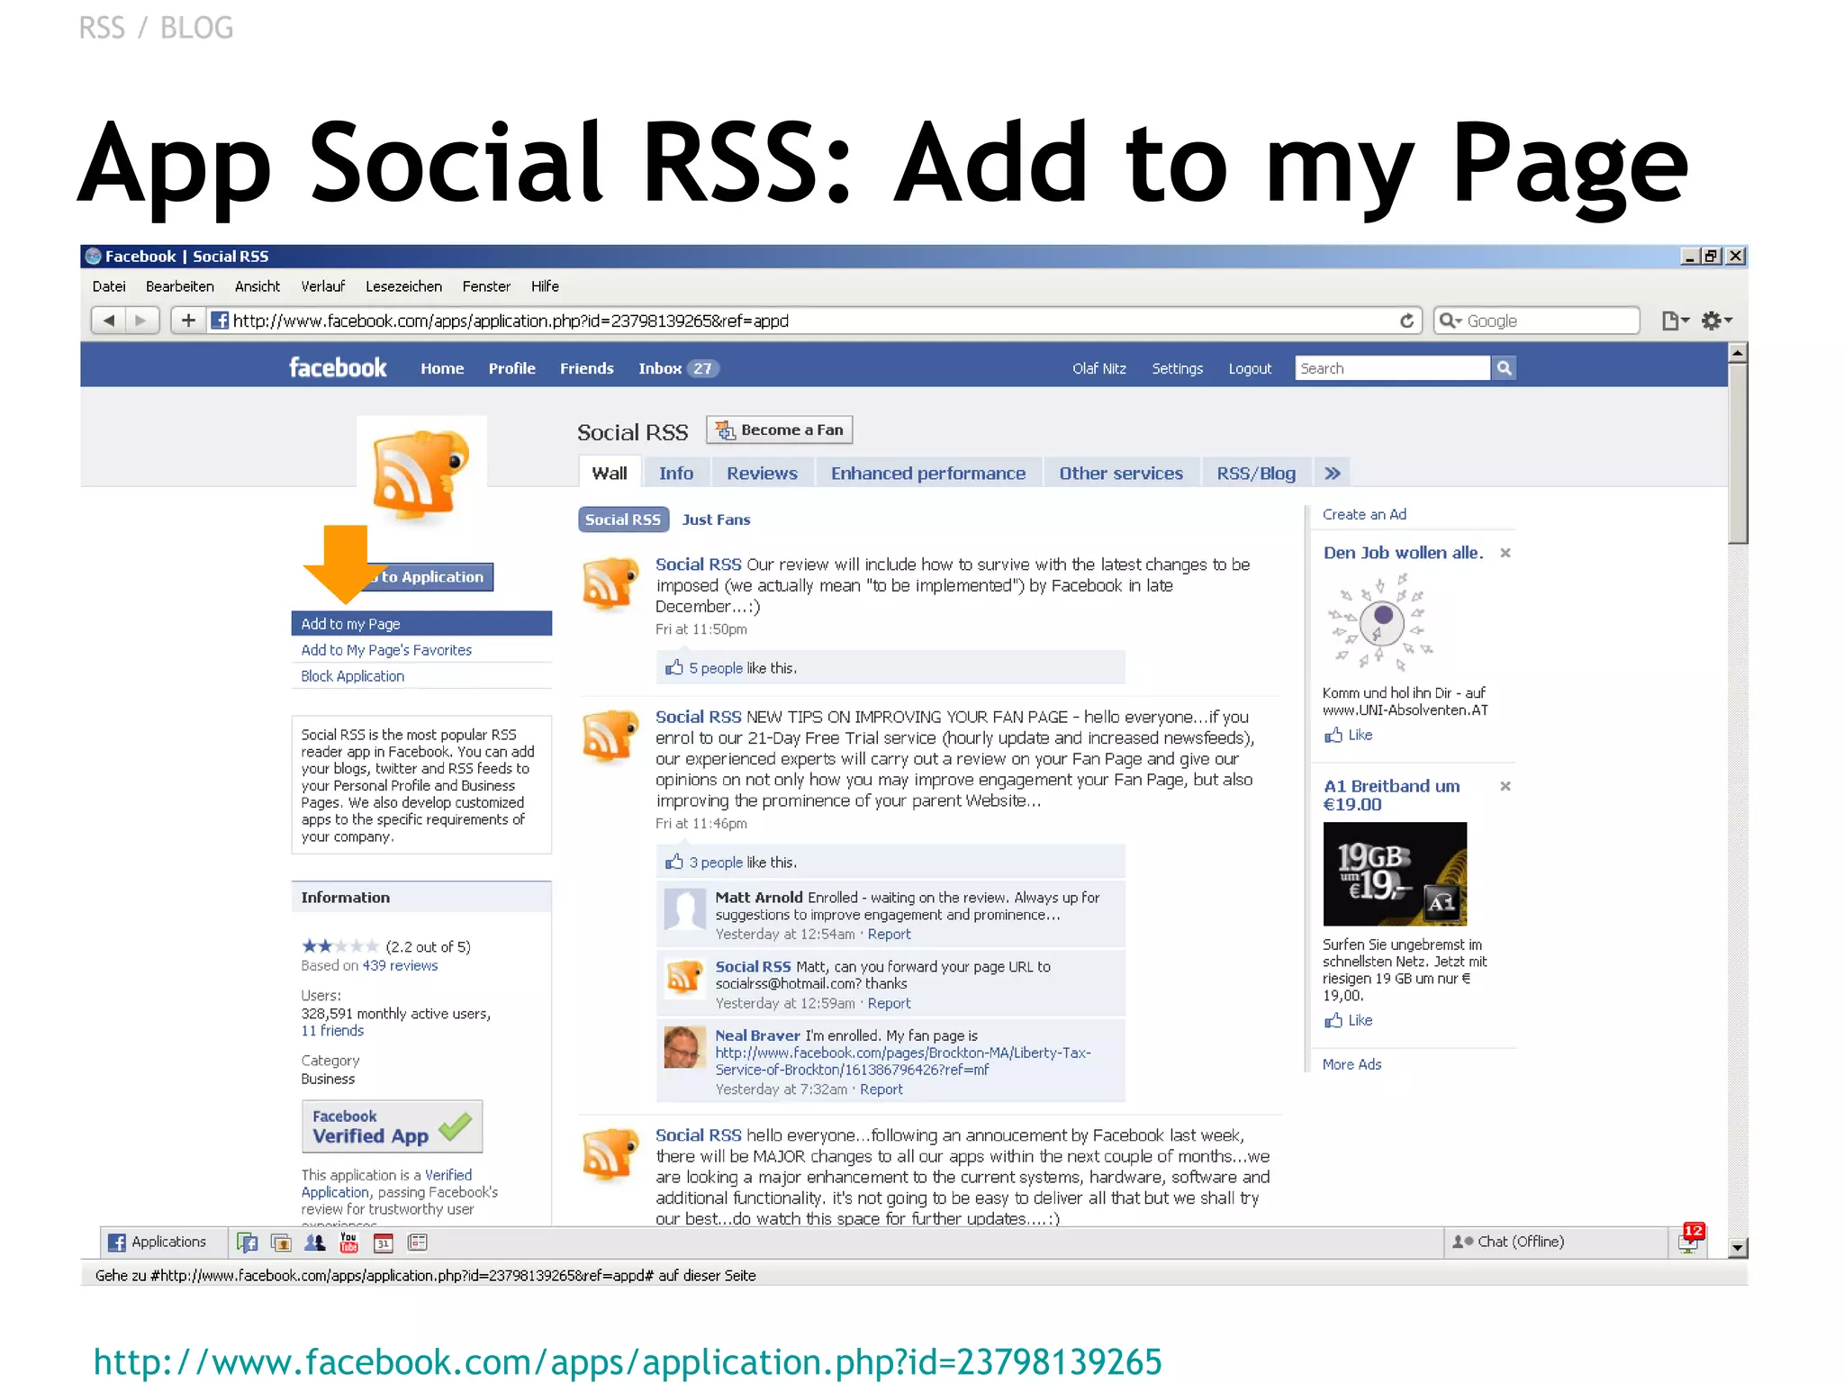Click the More Ads link

pyautogui.click(x=1351, y=1064)
